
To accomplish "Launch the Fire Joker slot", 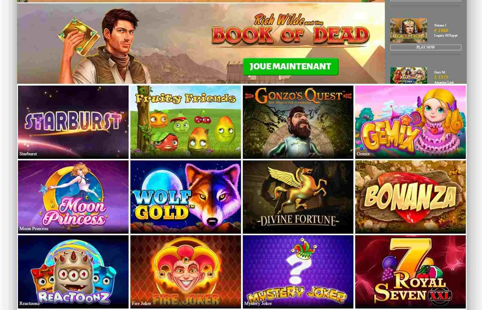I will (186, 272).
